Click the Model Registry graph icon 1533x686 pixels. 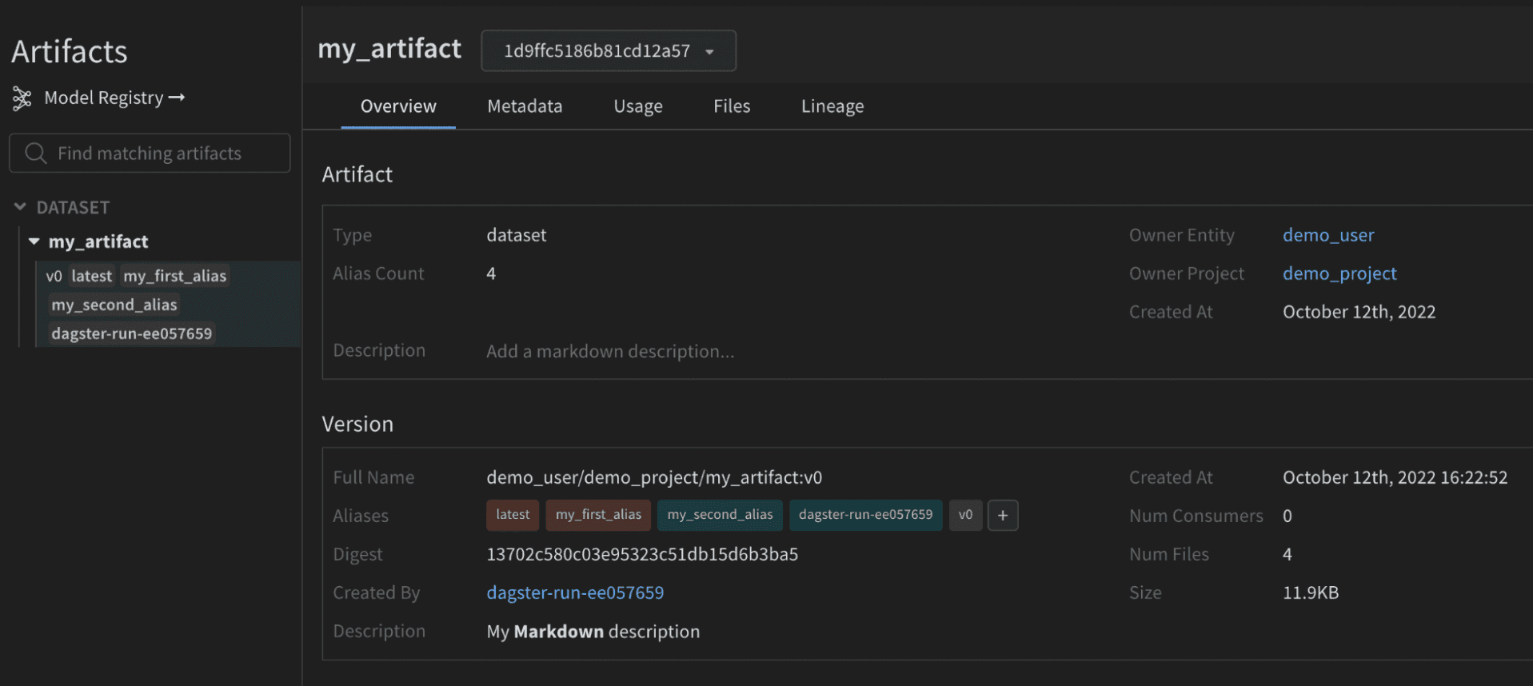click(x=22, y=98)
